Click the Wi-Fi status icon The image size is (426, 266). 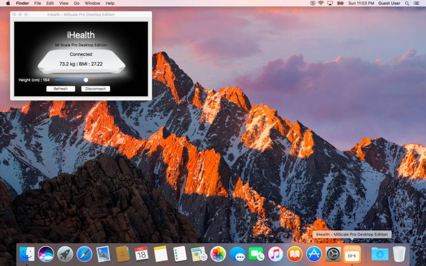[x=321, y=3]
